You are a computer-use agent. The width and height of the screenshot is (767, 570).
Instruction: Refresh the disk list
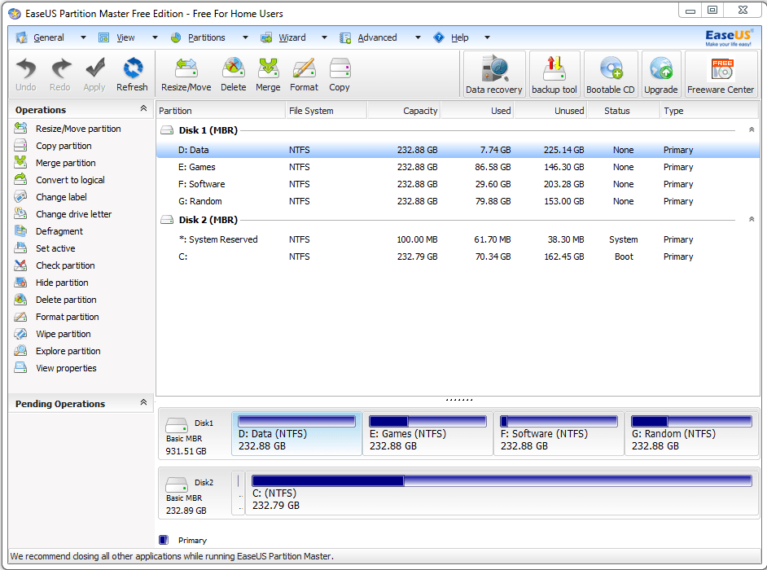tap(132, 73)
